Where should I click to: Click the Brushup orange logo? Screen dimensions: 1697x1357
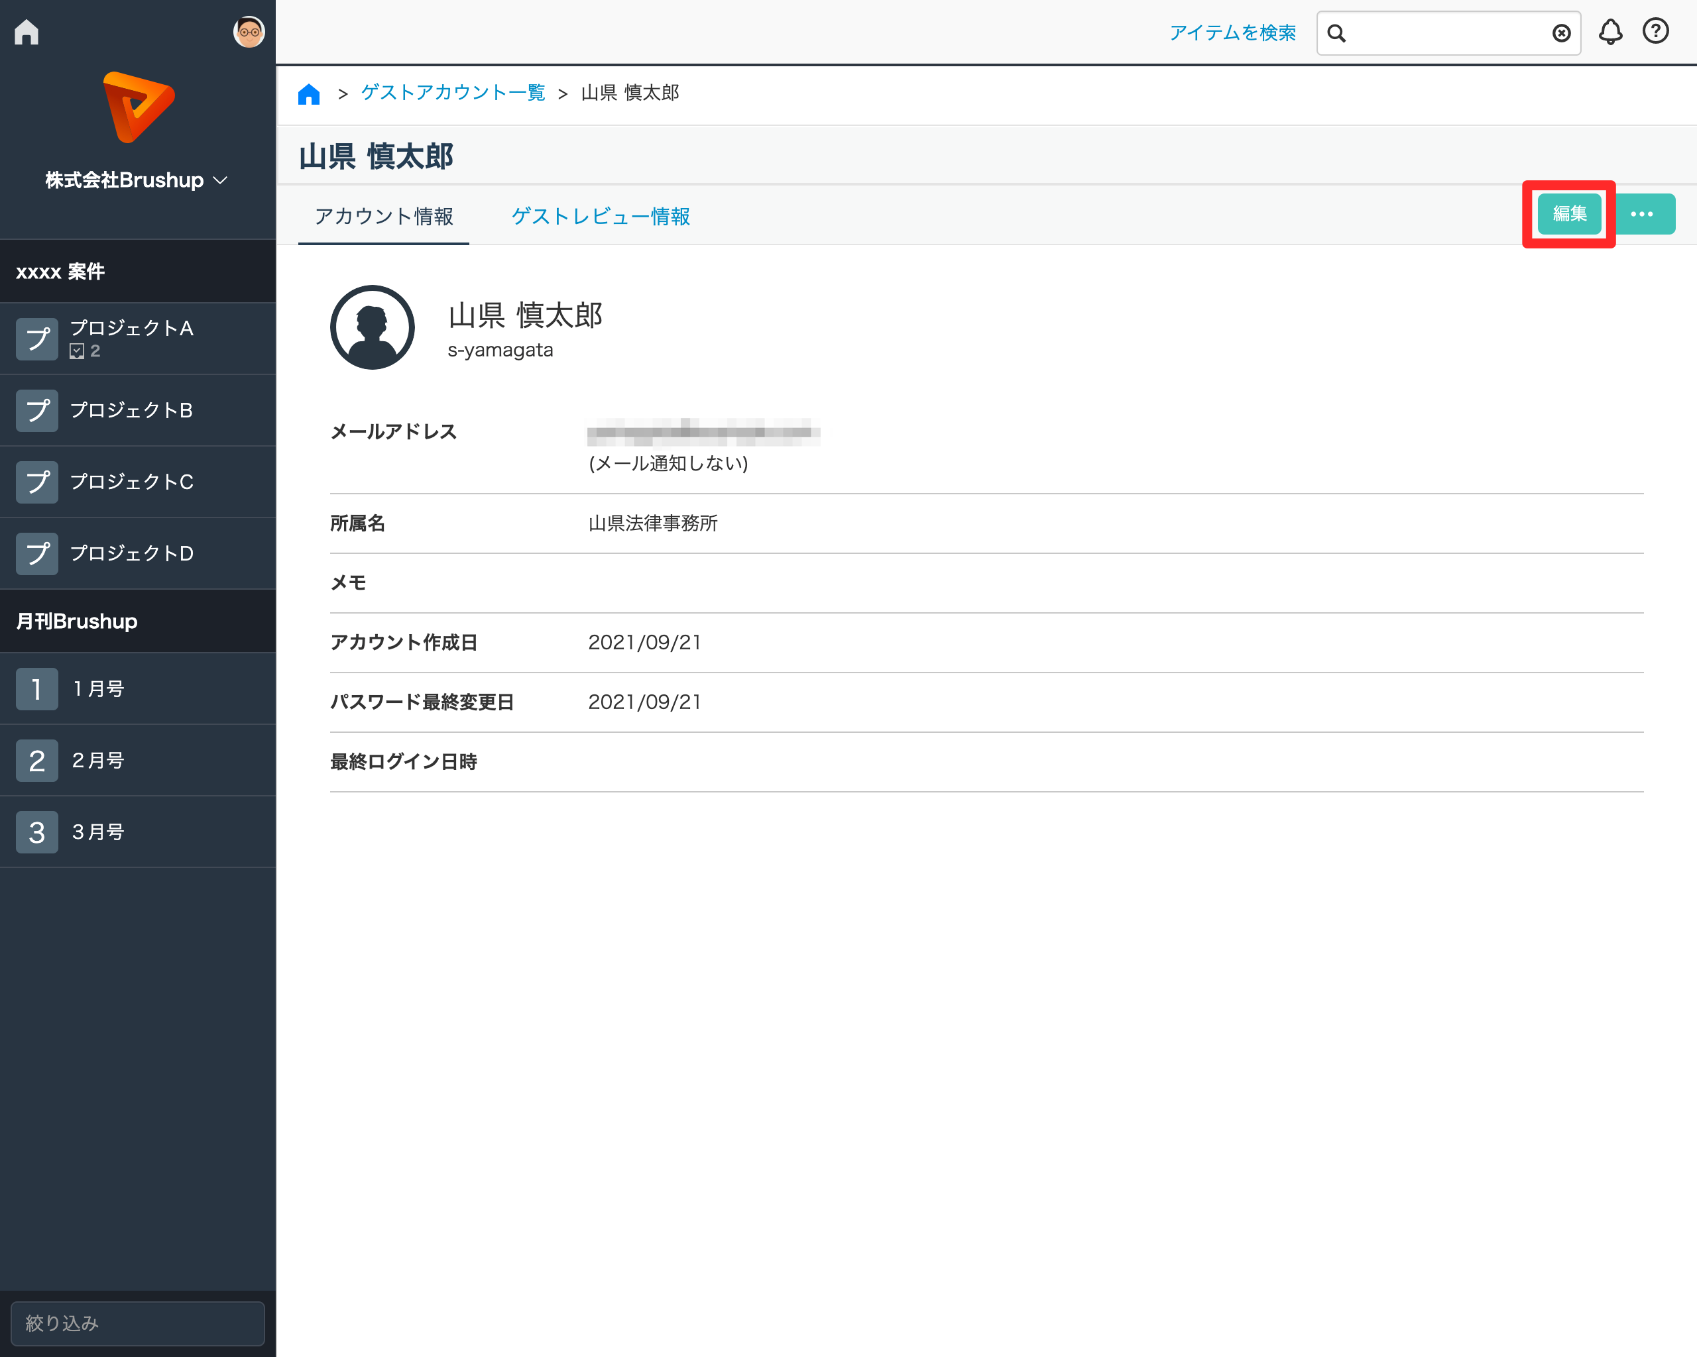coord(139,107)
